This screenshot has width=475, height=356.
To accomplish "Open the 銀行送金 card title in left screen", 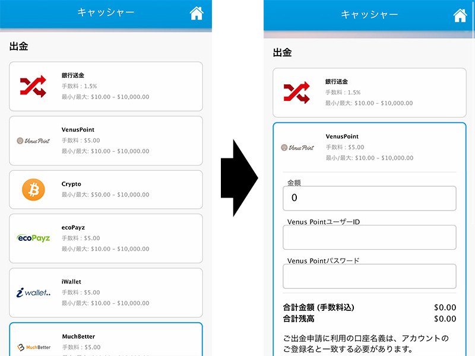I will [x=72, y=75].
